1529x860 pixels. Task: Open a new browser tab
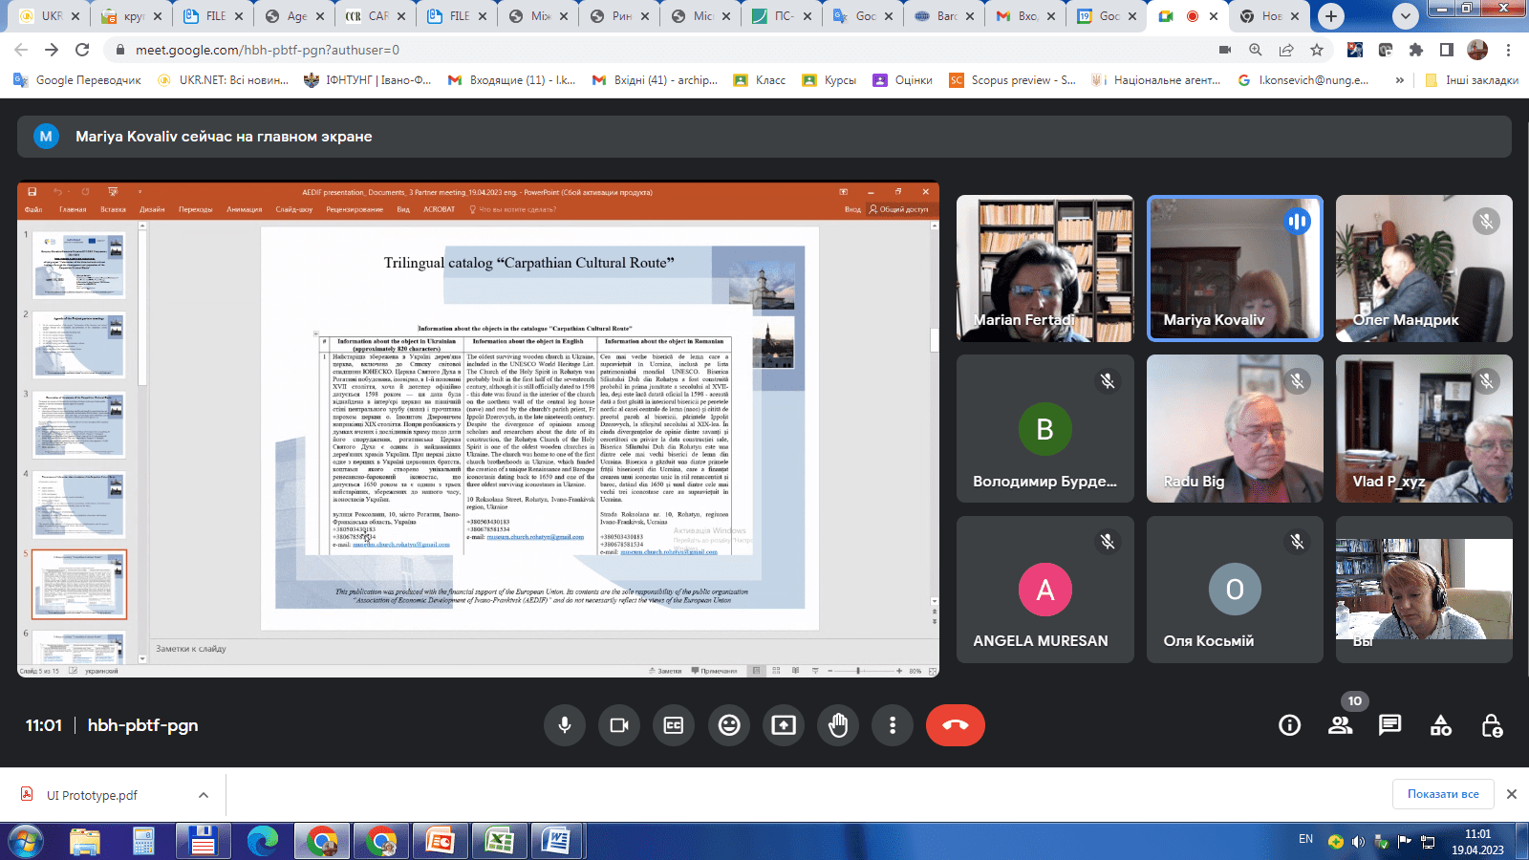click(1330, 16)
